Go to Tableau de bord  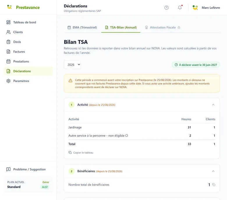point(28,22)
